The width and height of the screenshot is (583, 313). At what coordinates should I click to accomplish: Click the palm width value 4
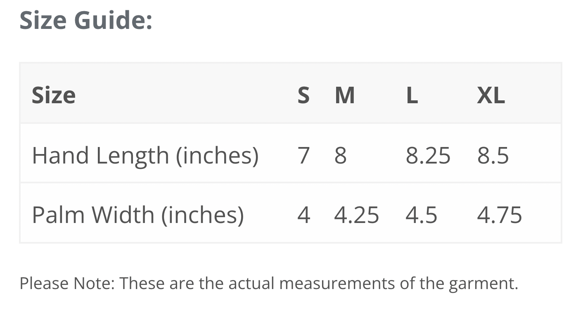(304, 215)
